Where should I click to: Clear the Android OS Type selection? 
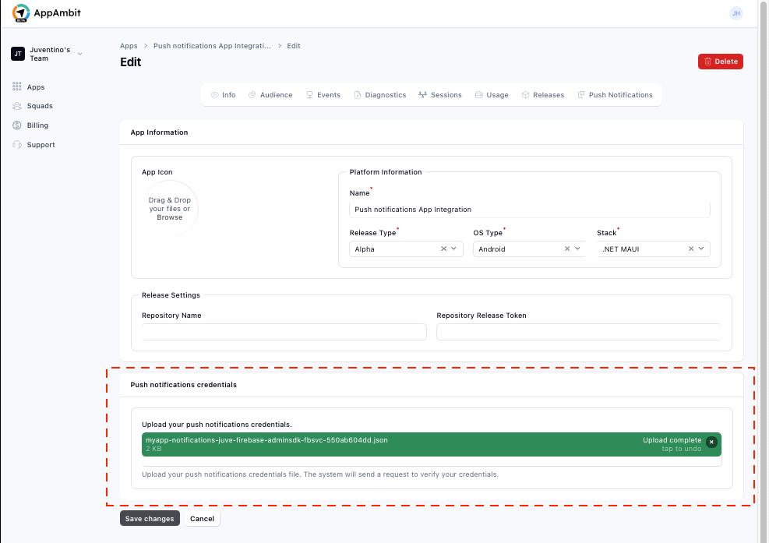pos(566,249)
